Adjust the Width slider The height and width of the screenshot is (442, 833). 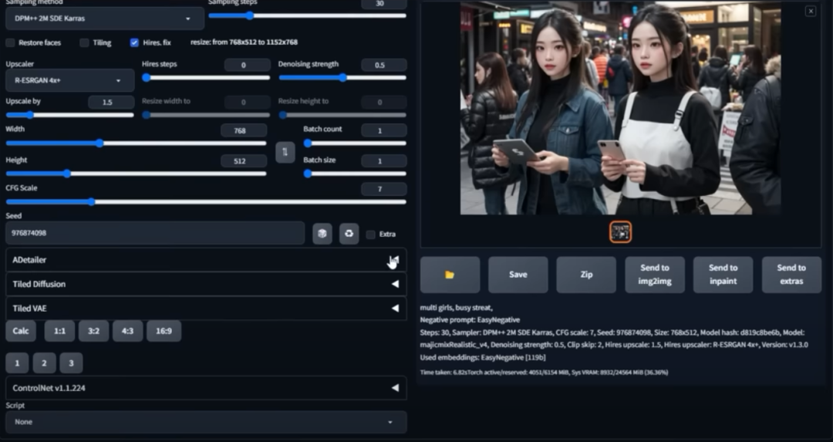click(136, 143)
